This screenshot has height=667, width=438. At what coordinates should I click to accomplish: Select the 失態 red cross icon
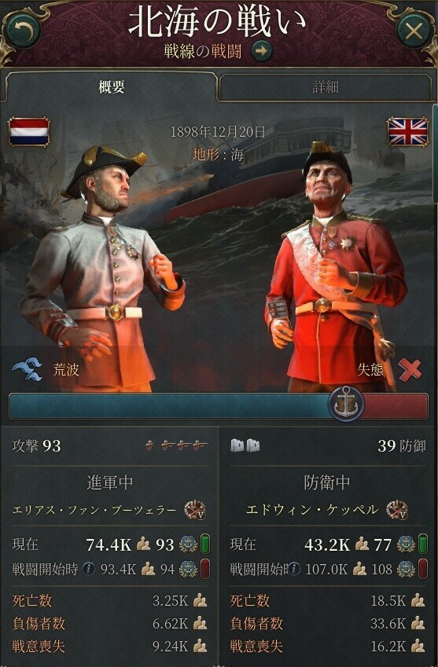tap(410, 369)
